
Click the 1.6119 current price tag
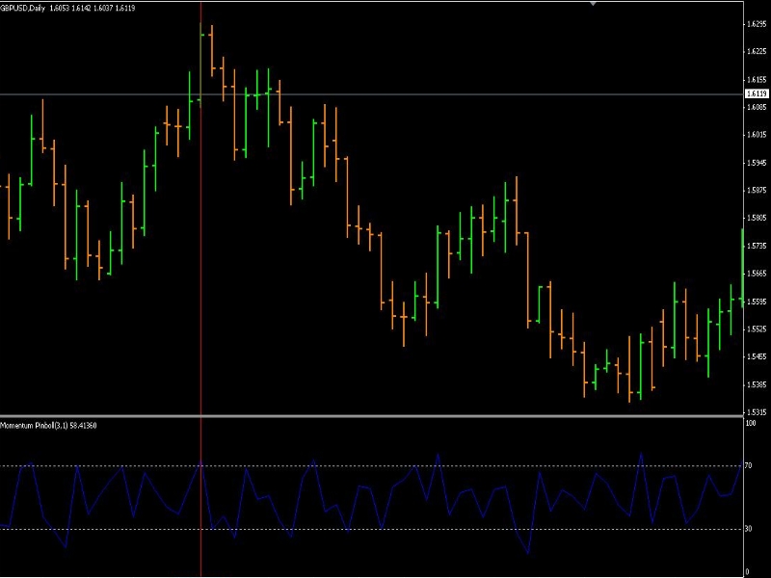point(757,94)
